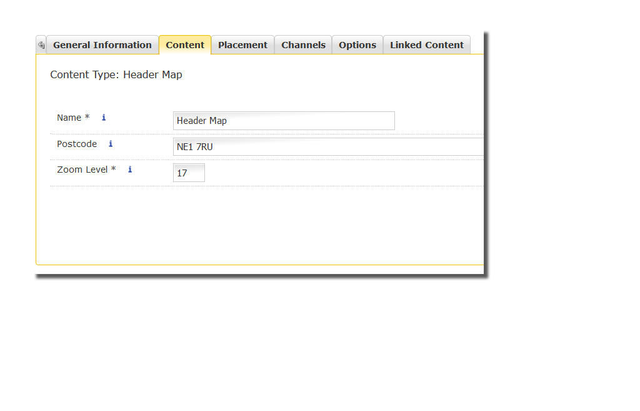This screenshot has width=640, height=411.
Task: Click the Zoom Level field label
Action: [x=82, y=170]
